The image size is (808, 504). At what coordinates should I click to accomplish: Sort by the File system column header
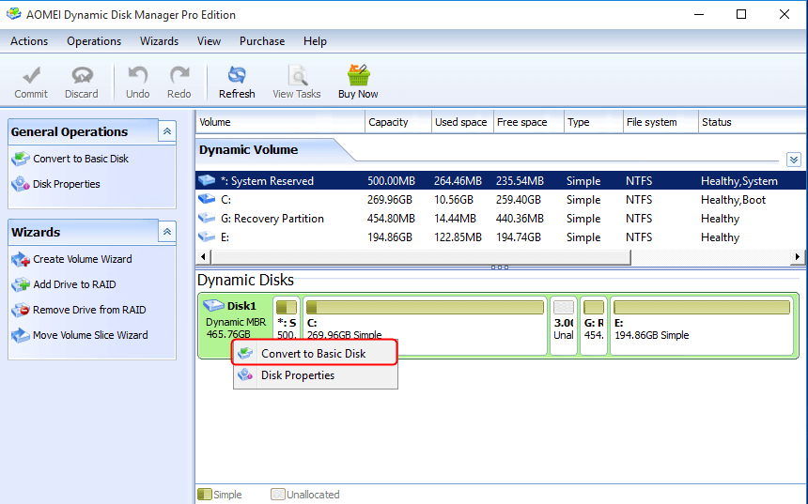coord(660,122)
